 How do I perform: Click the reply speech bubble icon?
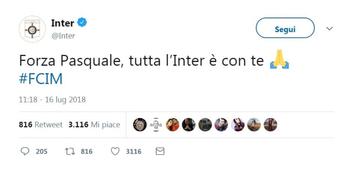coord(25,152)
